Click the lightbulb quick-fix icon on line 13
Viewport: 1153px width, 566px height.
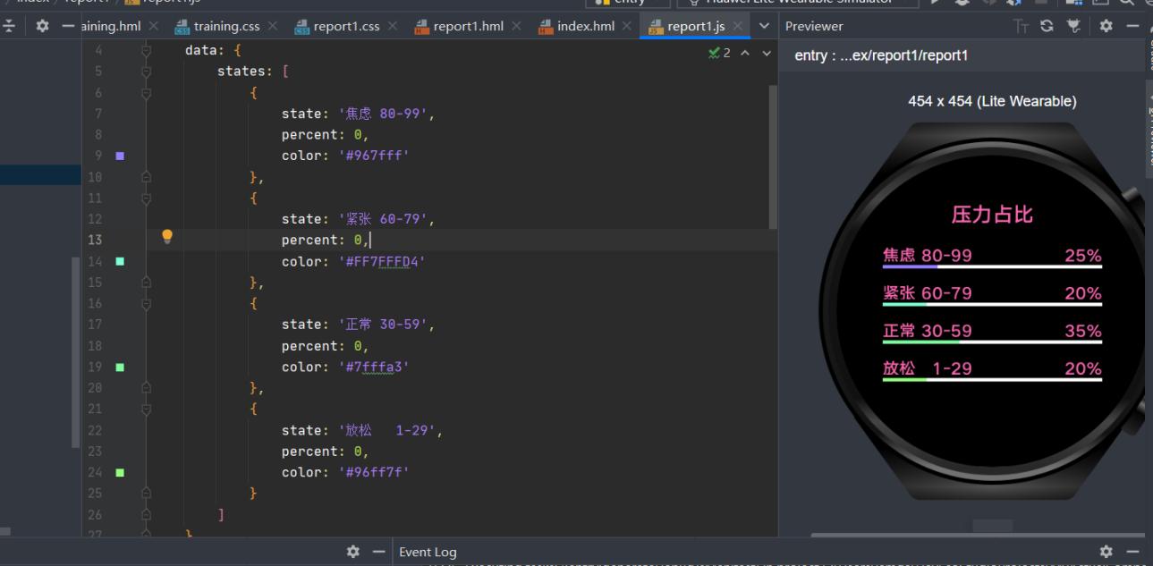[166, 237]
